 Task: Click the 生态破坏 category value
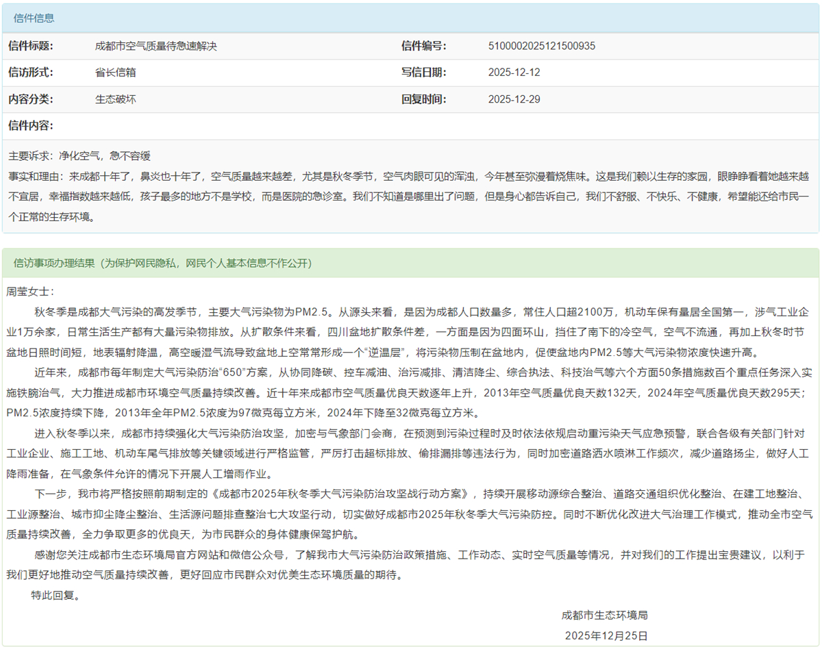click(115, 99)
